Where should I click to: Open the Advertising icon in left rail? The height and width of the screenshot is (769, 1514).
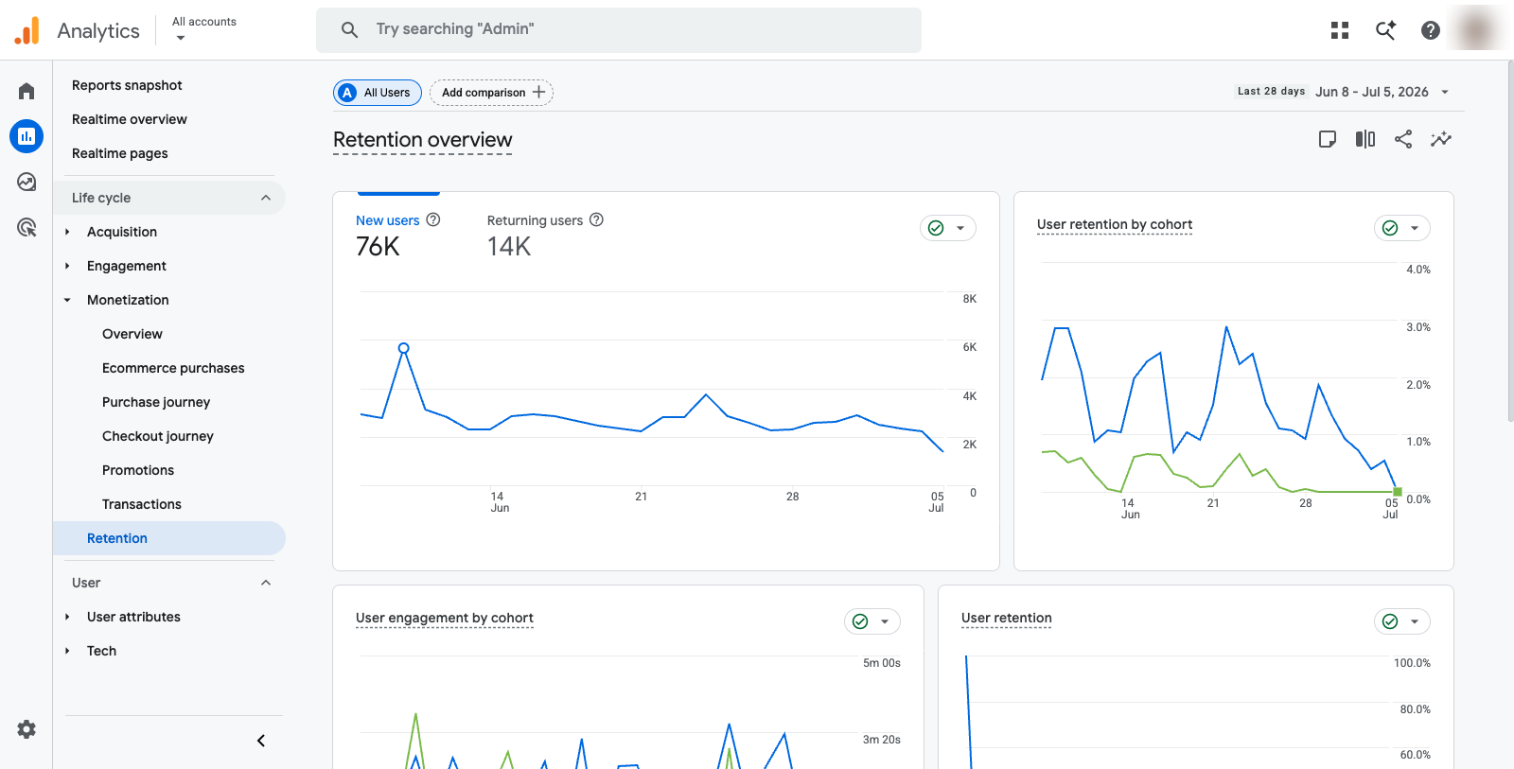pos(26,227)
